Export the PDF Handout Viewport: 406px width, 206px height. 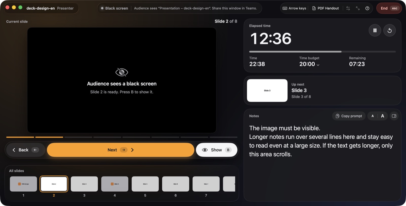point(326,8)
